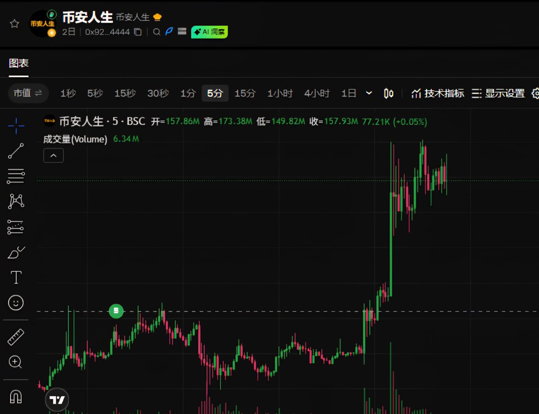
Task: Select the XABCD pattern tool
Action: click(x=16, y=202)
